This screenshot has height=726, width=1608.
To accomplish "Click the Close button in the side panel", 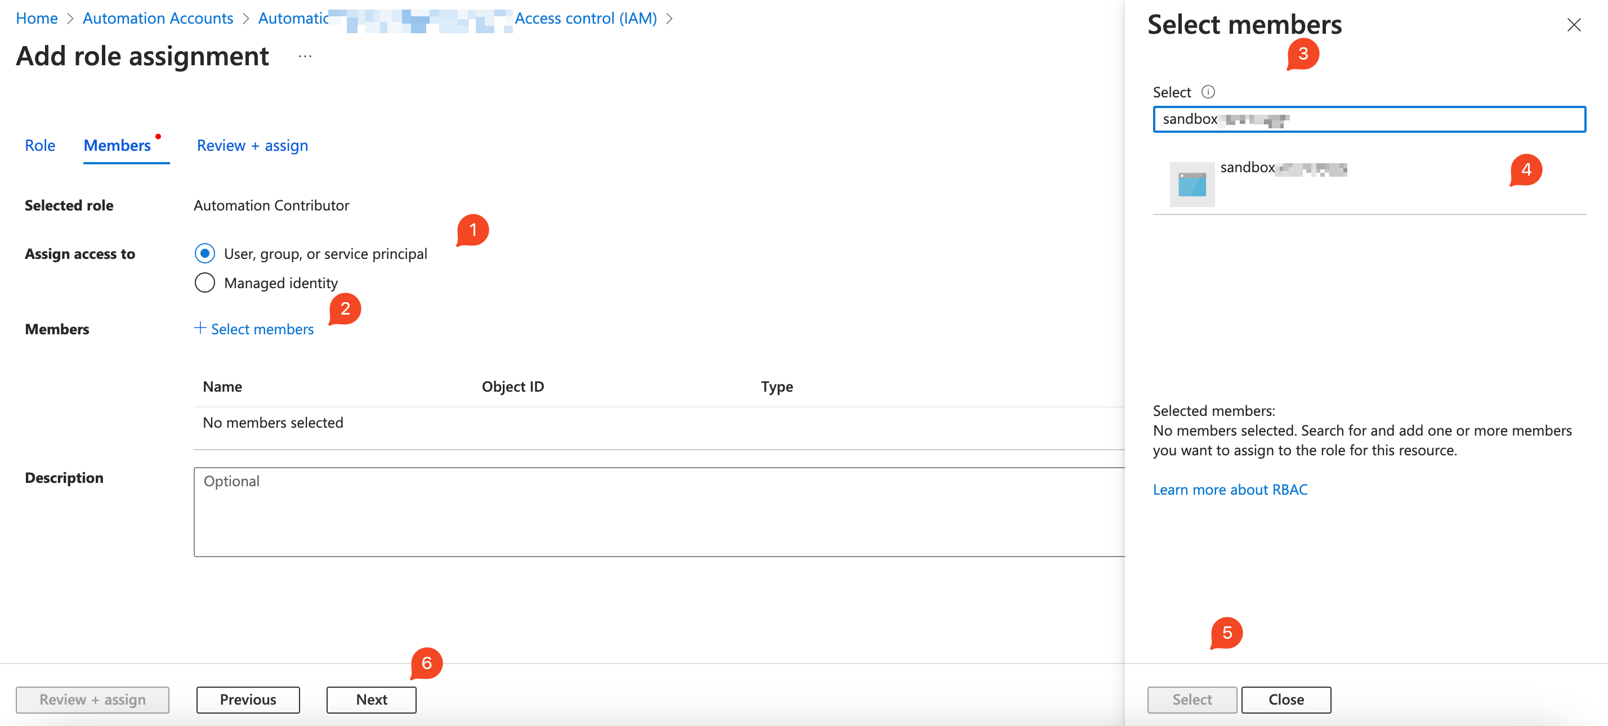I will [x=1286, y=699].
